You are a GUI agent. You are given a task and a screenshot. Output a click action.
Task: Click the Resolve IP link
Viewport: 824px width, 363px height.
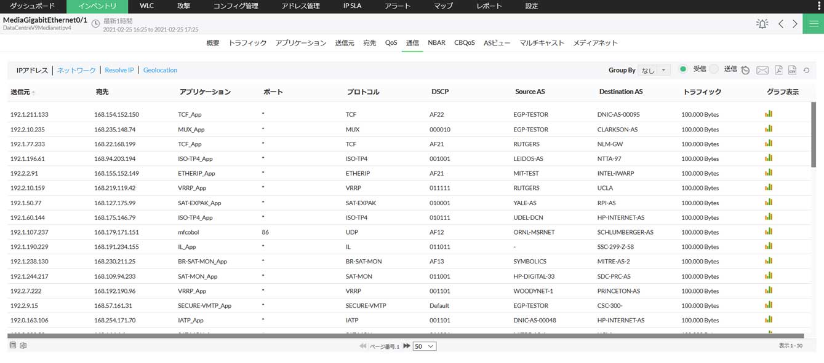(119, 70)
